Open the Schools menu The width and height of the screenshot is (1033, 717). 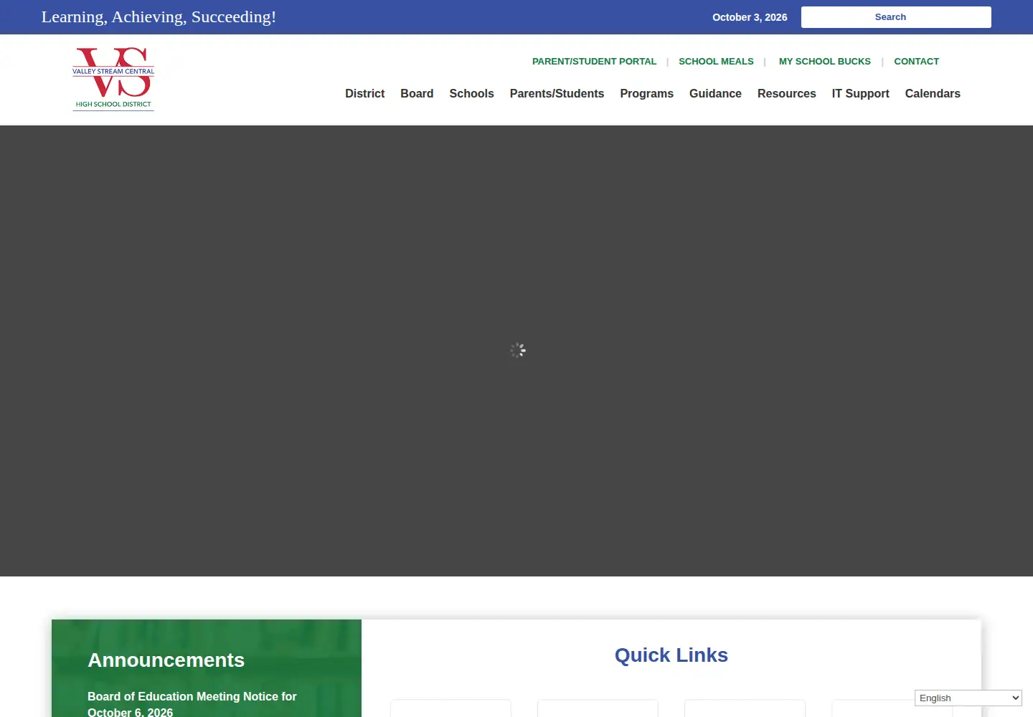471,93
